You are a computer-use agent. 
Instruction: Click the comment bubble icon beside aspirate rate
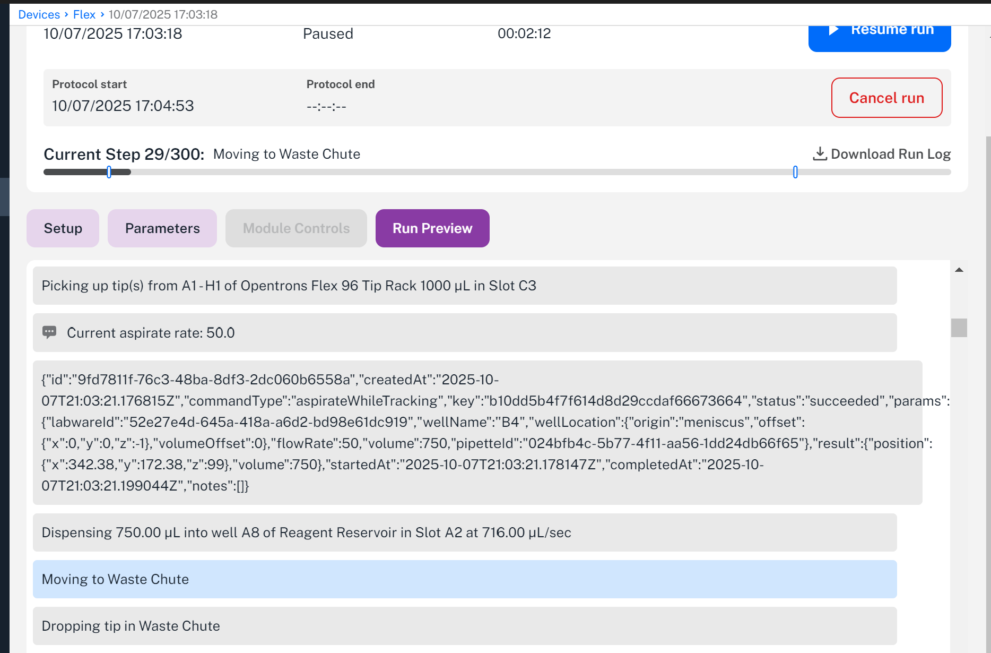coord(49,332)
